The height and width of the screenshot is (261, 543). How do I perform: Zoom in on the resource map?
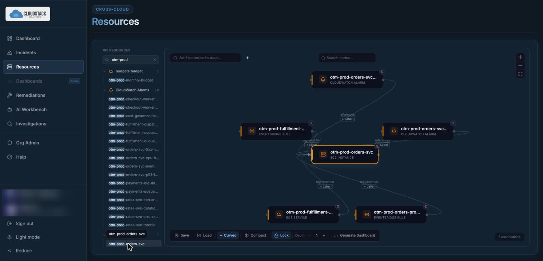pos(520,57)
